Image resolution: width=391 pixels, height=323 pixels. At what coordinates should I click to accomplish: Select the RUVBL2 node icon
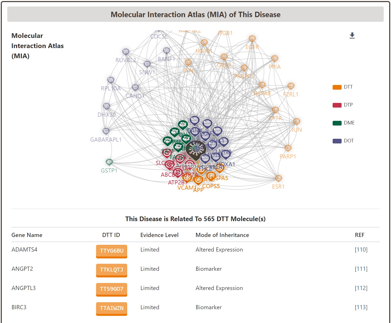126,52
